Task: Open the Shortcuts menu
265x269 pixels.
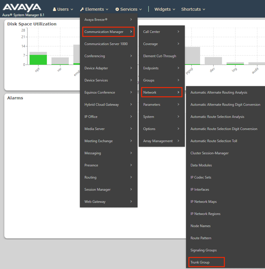Action: coord(193,9)
